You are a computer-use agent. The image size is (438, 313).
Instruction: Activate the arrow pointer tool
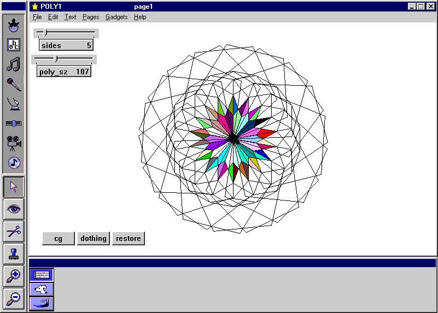[x=14, y=187]
